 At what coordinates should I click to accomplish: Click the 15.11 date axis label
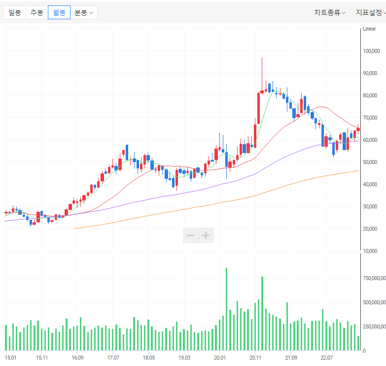click(x=42, y=358)
